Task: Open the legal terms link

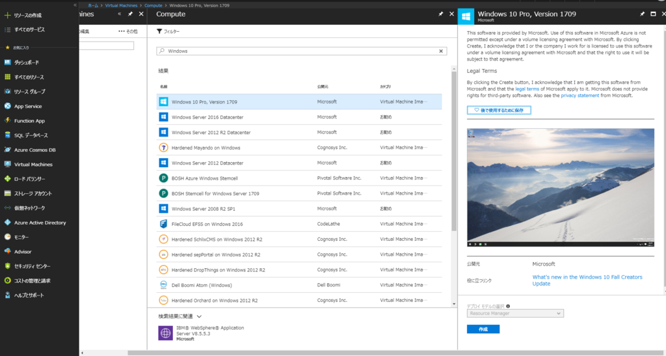Action: 527,89
